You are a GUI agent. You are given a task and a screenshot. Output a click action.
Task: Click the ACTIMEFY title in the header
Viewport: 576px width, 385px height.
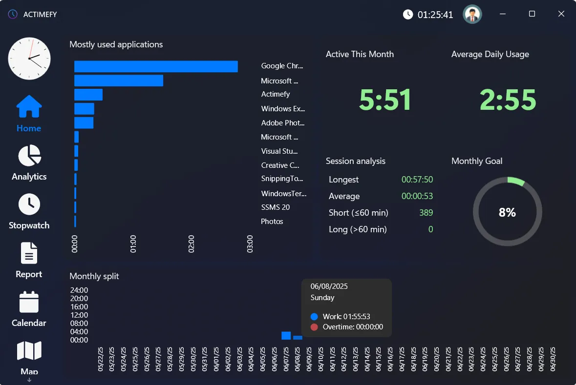(x=41, y=14)
